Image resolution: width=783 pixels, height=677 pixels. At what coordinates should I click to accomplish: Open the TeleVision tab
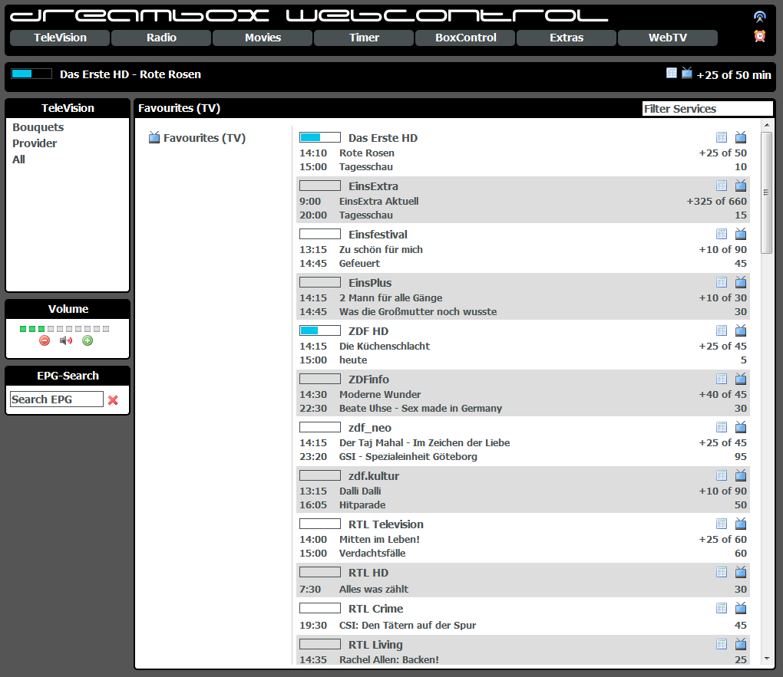(60, 38)
